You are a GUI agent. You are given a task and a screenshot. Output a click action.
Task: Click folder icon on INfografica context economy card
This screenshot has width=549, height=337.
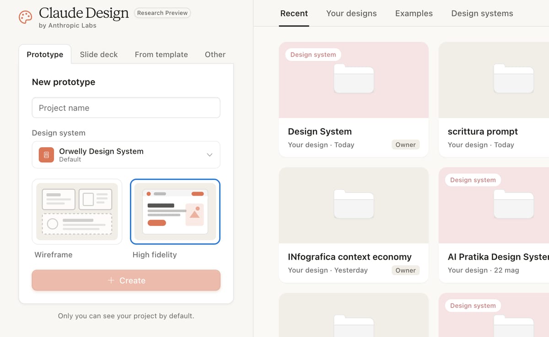(354, 204)
